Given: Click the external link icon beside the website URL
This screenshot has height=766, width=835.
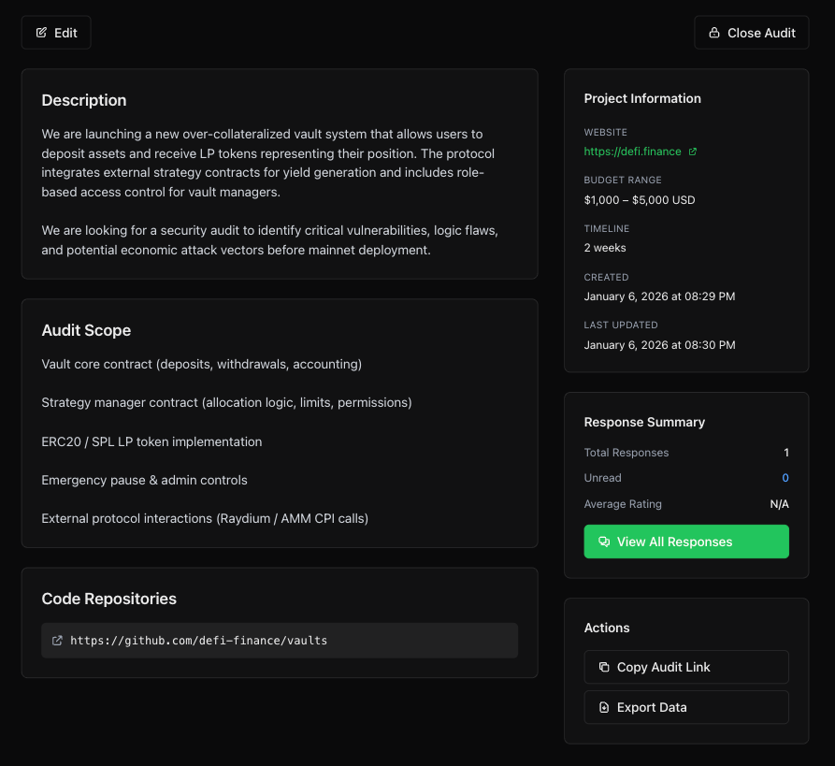Looking at the screenshot, I should [x=692, y=152].
